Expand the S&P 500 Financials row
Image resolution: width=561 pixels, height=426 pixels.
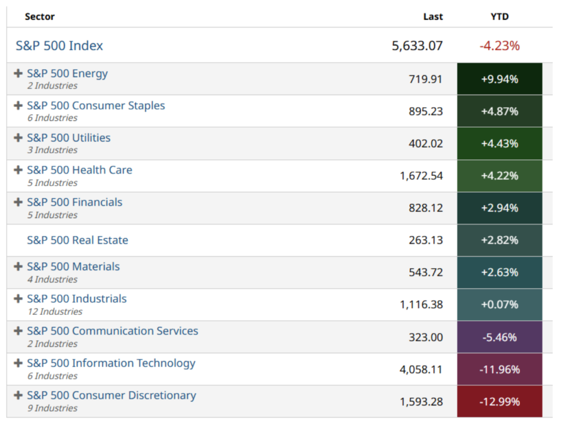[x=18, y=203]
